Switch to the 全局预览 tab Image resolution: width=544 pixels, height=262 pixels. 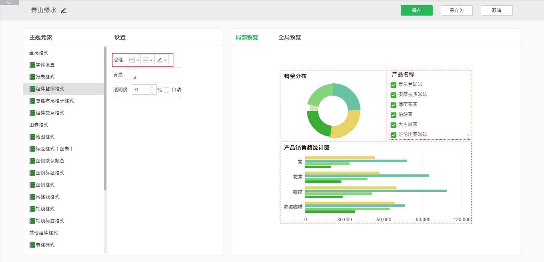click(x=289, y=37)
